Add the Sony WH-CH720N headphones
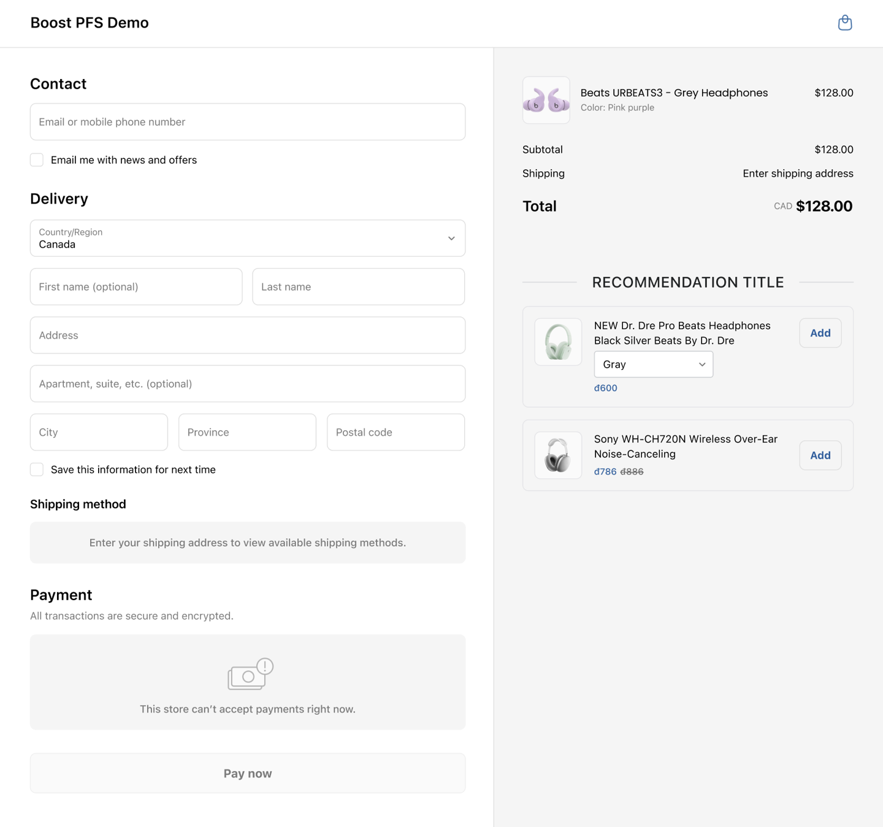This screenshot has width=883, height=827. tap(820, 455)
